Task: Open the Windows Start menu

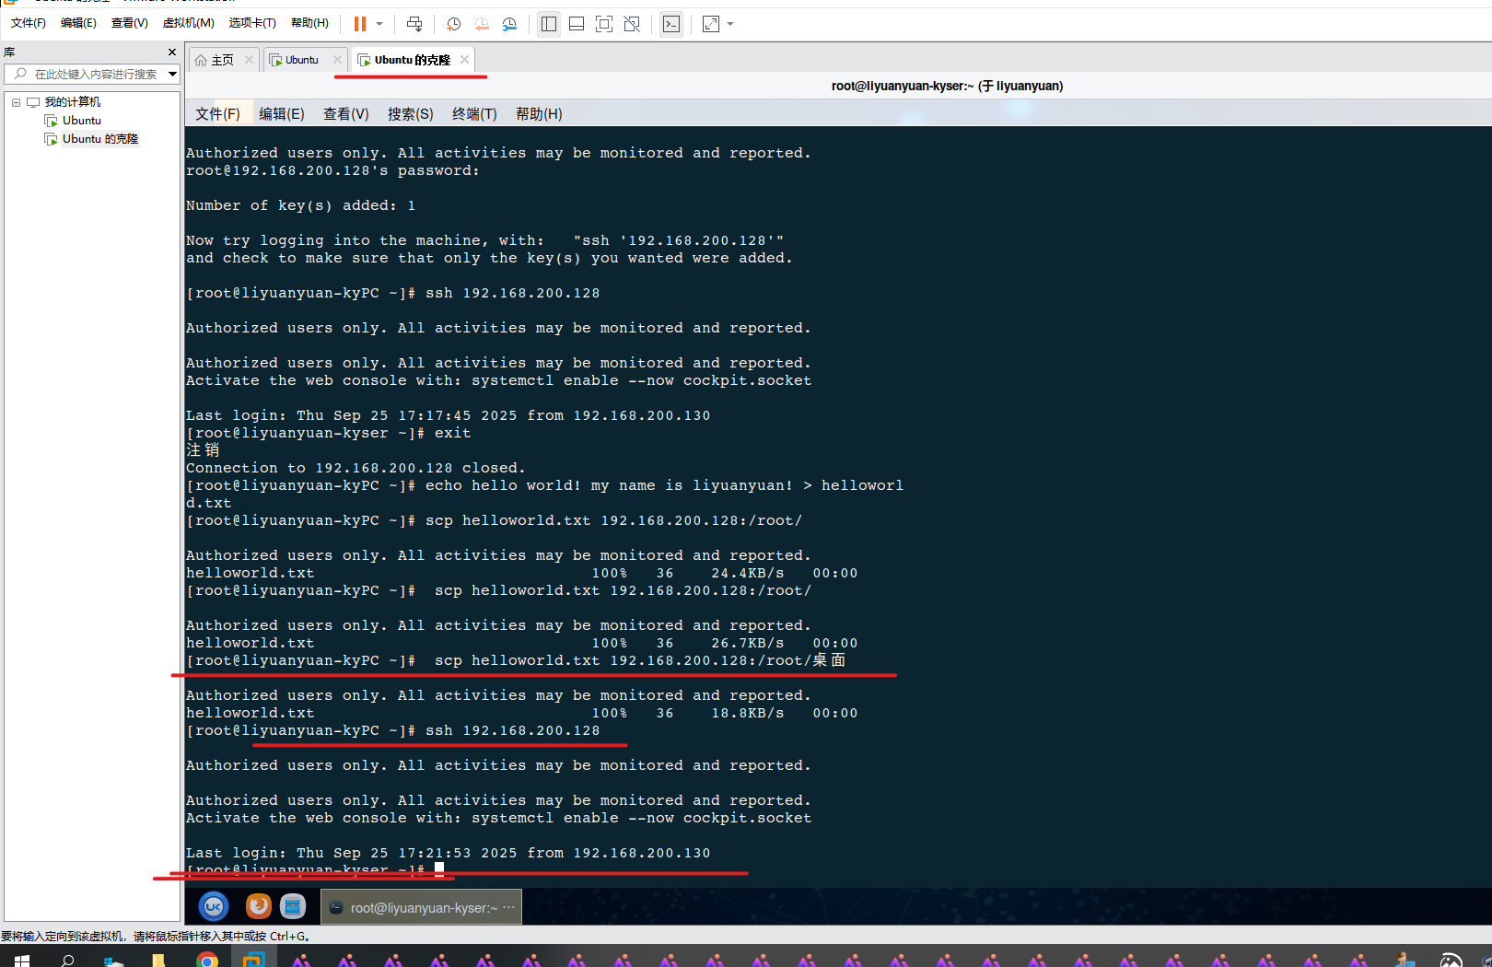Action: (21, 960)
